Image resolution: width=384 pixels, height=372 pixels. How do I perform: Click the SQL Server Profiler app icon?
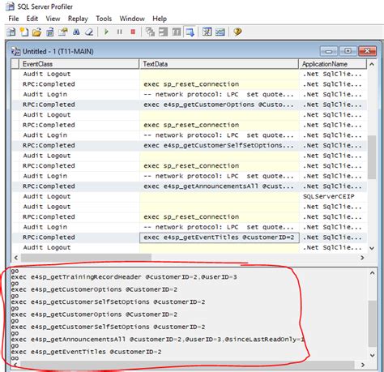coord(10,6)
